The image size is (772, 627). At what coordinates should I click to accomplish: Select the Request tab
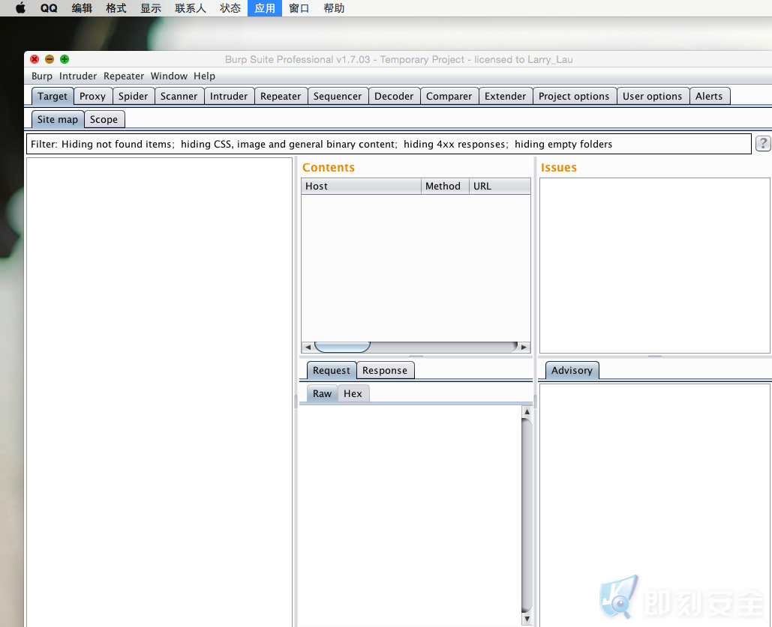click(x=332, y=370)
